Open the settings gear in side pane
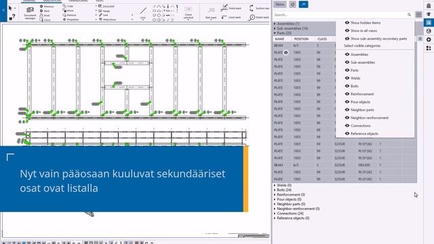Screen dimensions: 434x244 [x=429, y=39]
